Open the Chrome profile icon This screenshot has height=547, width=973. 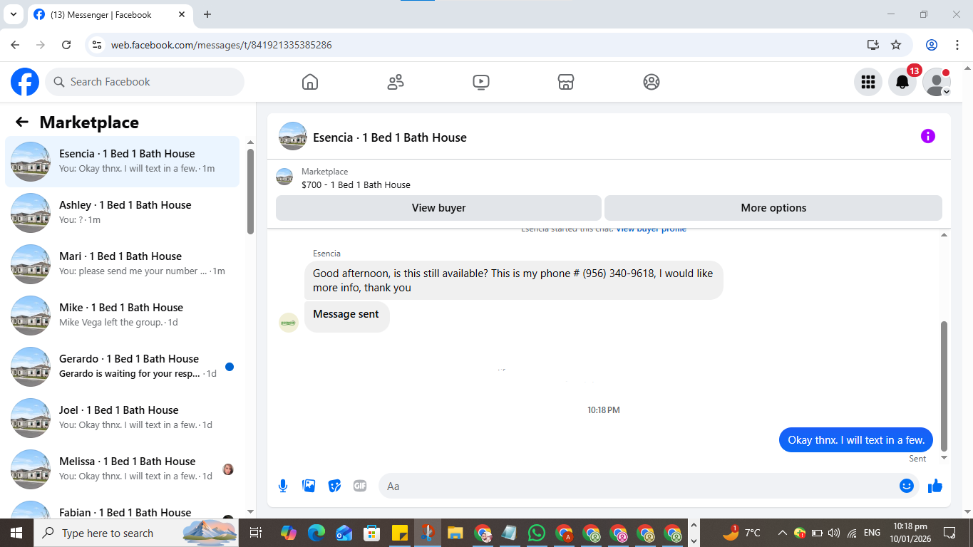[932, 45]
